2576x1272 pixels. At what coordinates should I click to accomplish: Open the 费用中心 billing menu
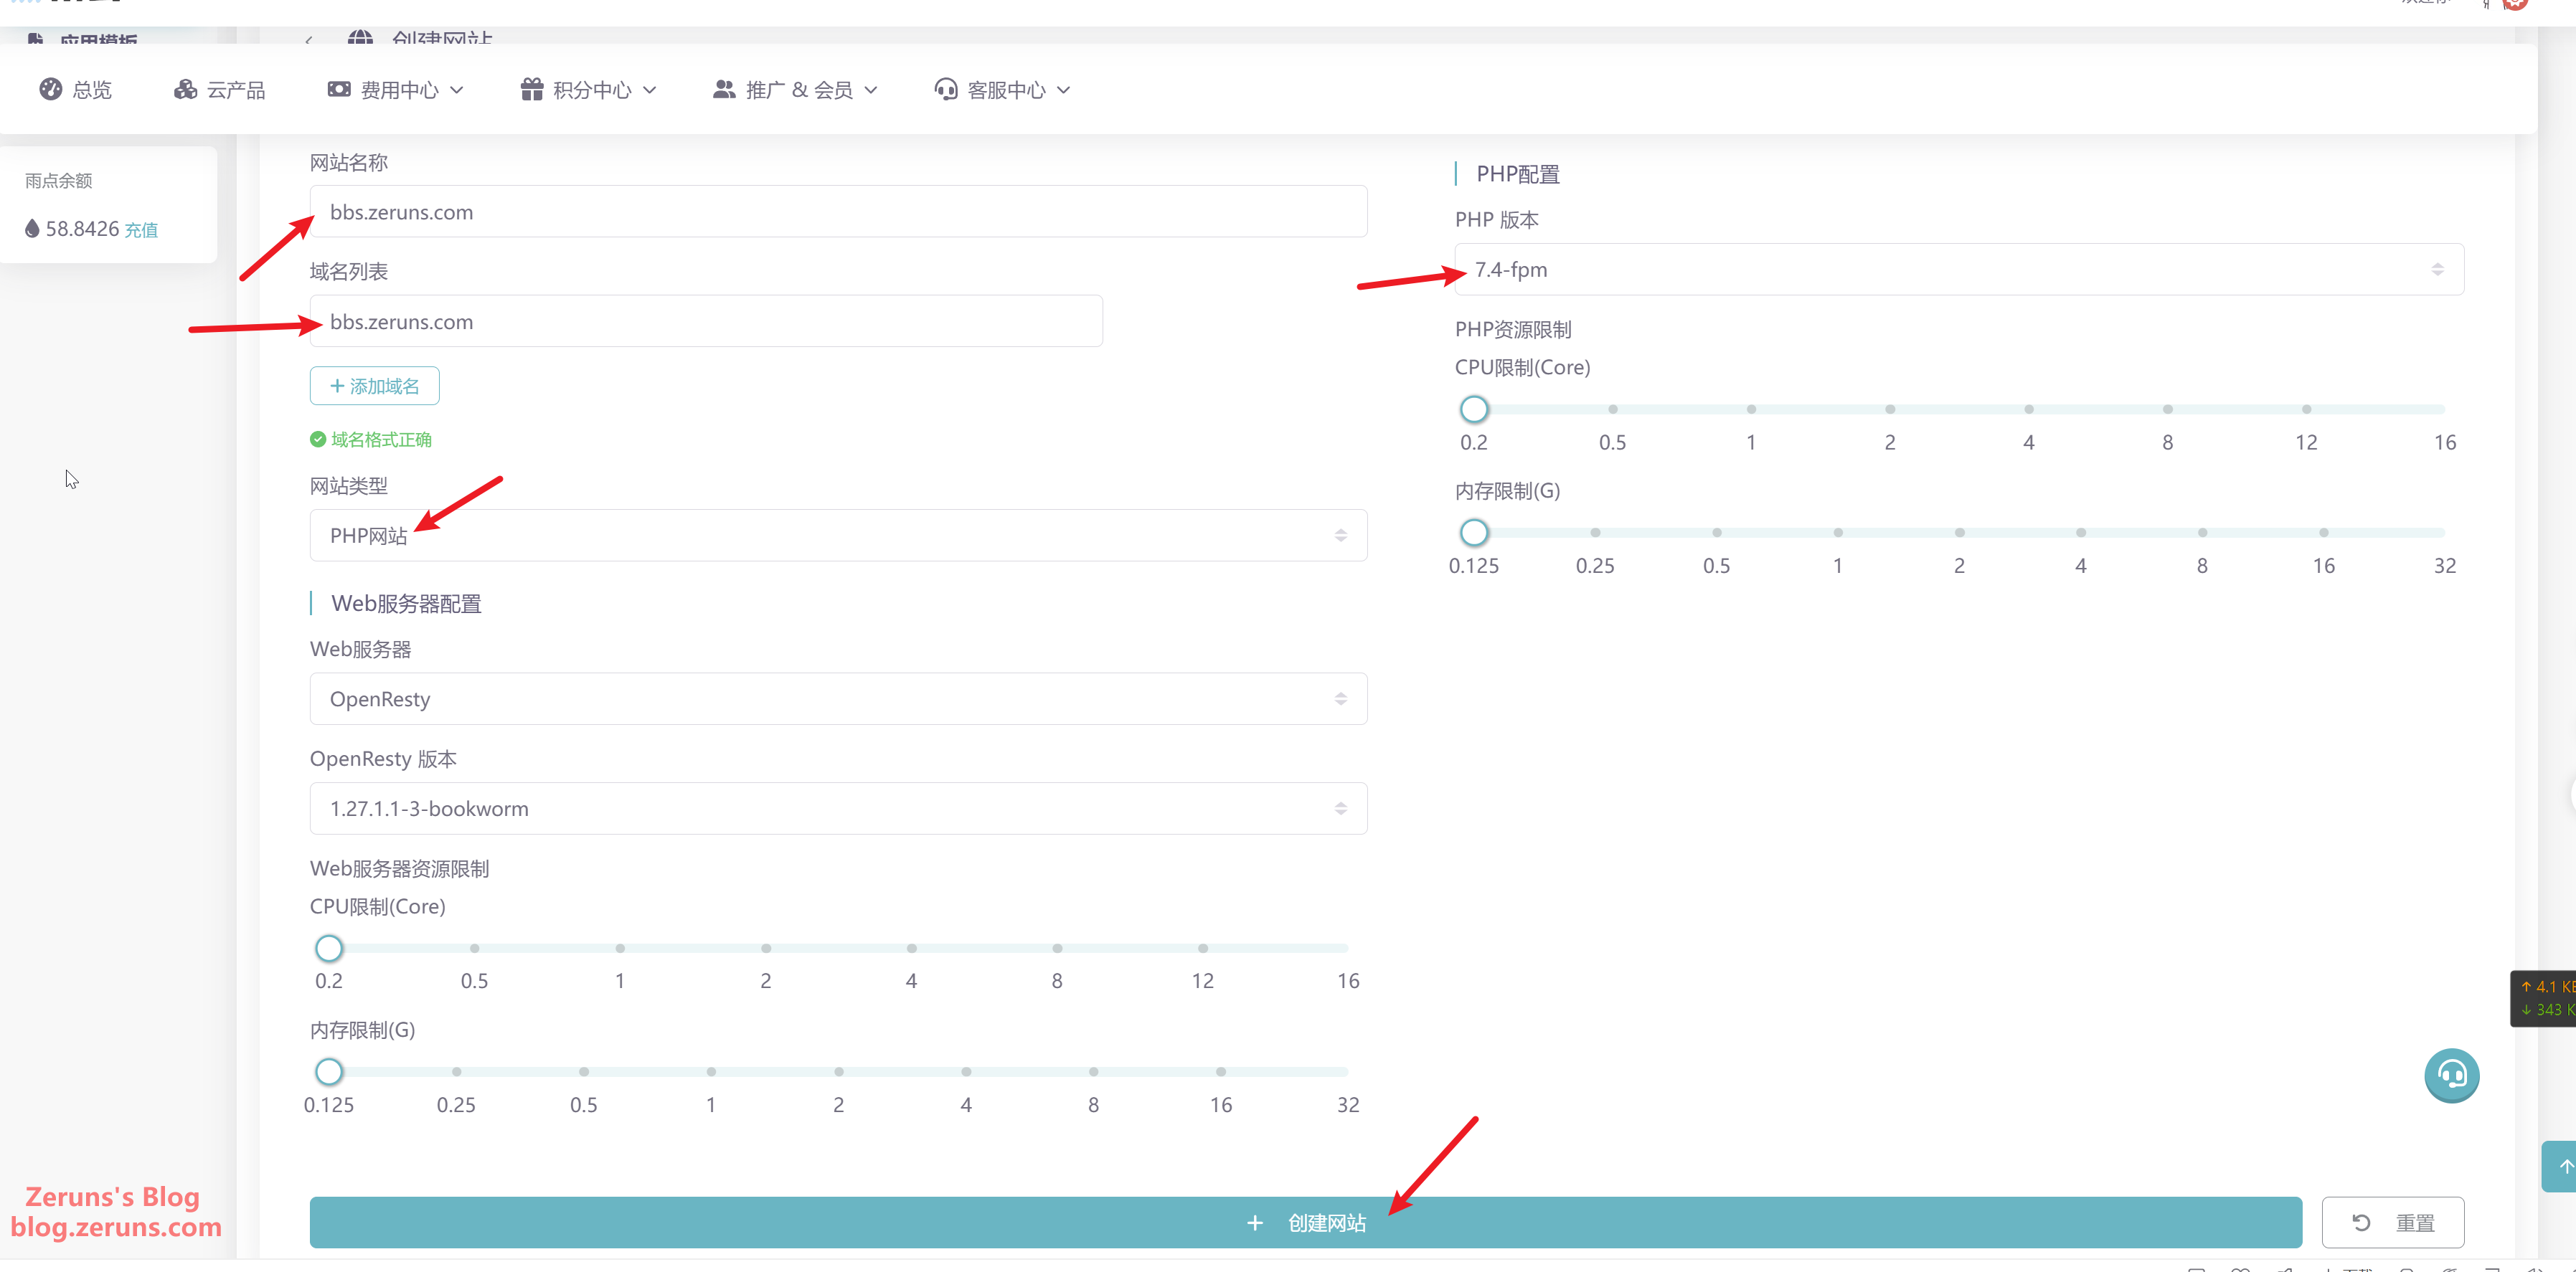point(396,90)
